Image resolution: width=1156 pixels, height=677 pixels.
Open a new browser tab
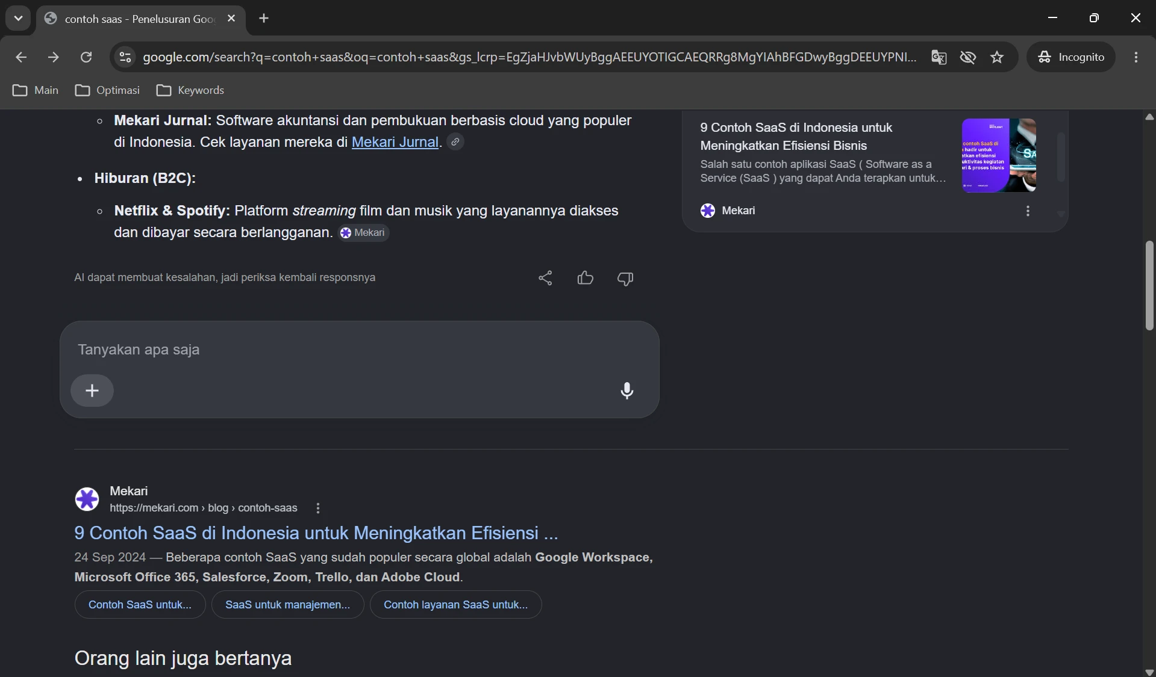point(264,19)
